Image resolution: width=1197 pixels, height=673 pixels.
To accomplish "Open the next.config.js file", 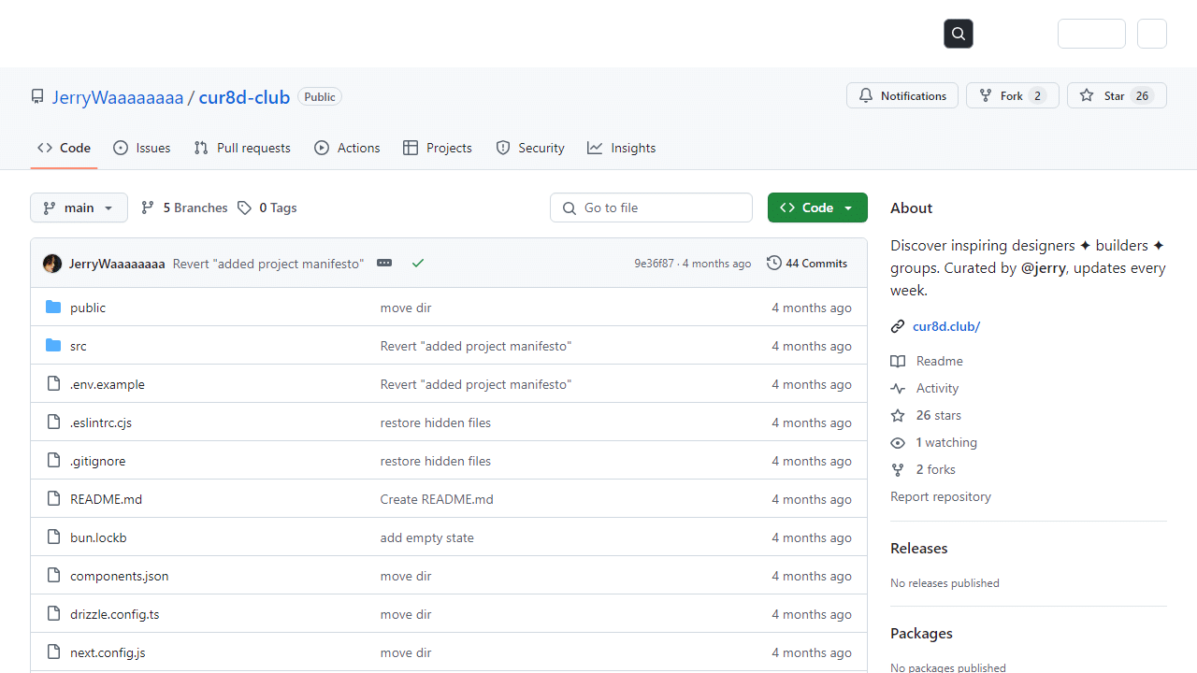I will (108, 652).
